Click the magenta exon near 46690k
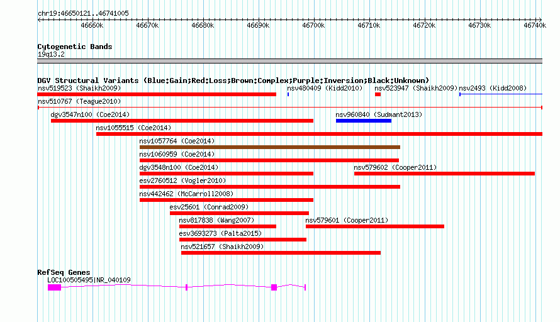The width and height of the screenshot is (560, 322). click(x=274, y=287)
